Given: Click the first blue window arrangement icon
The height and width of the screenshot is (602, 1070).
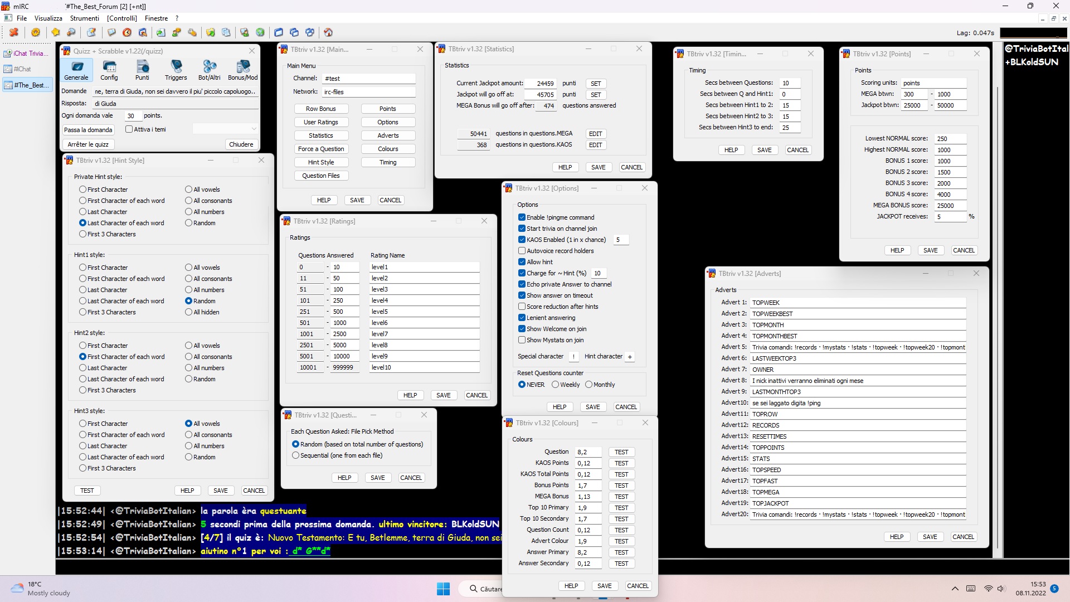Looking at the screenshot, I should coord(279,32).
